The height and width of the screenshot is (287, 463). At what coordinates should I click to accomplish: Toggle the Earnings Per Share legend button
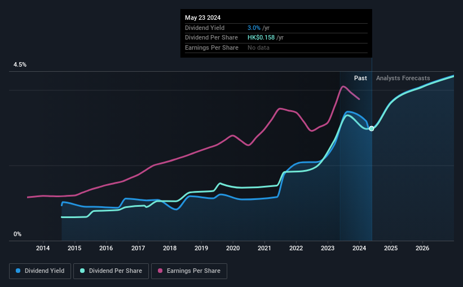[x=189, y=271]
